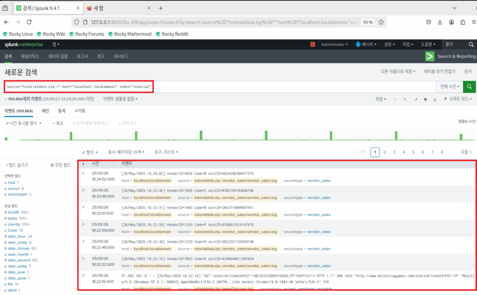This screenshot has width=477, height=295.
Task: Open the Pocket save icon
Action: (x=429, y=22)
